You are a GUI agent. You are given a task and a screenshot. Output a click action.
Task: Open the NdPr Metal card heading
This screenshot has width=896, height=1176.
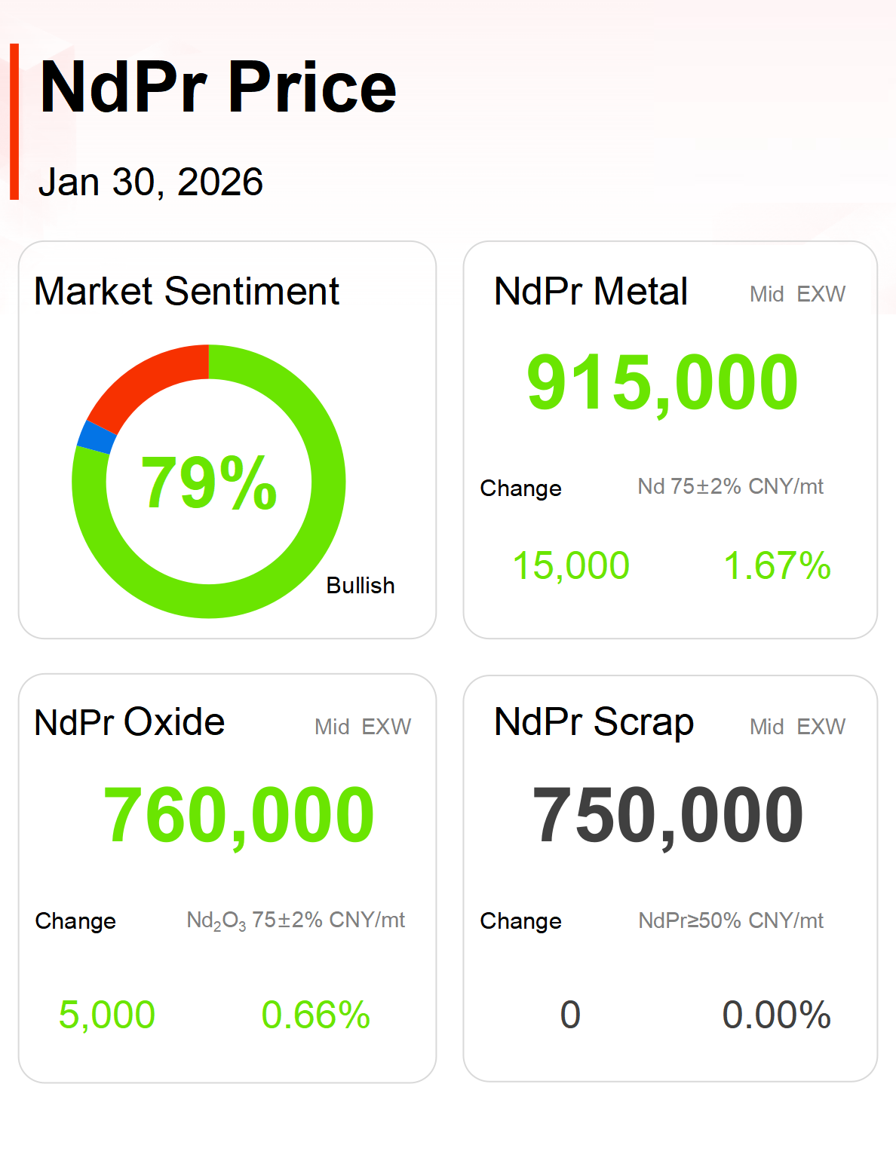[591, 292]
